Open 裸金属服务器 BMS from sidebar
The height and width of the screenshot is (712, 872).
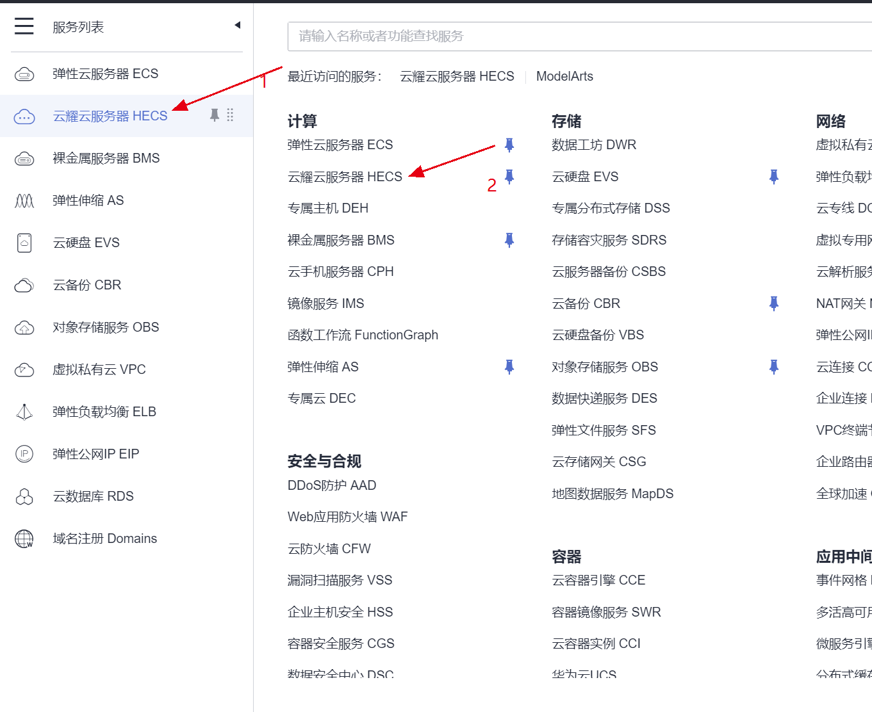[x=106, y=158]
